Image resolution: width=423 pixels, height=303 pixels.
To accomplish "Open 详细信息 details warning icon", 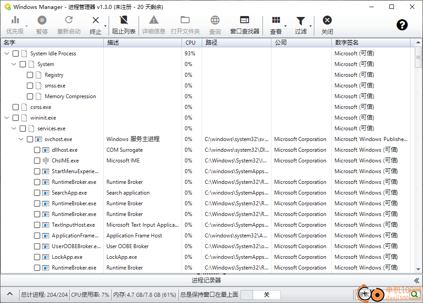I will (154, 20).
